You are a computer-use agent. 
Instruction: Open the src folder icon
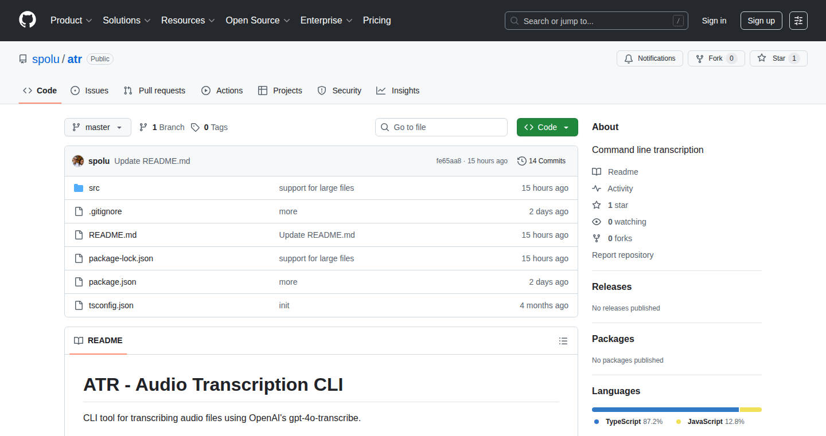79,188
